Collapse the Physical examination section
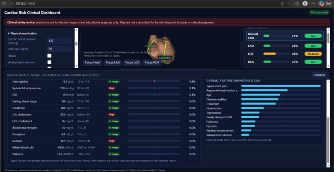334x172 pixels. pos(22,33)
